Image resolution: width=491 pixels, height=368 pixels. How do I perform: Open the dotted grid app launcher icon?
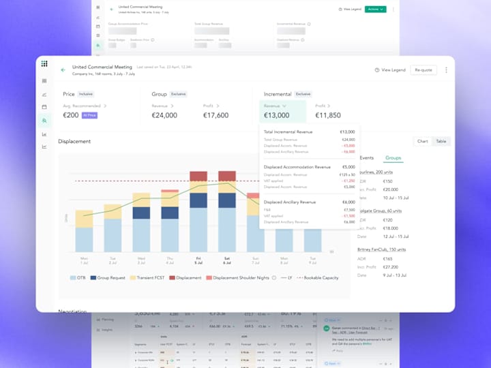click(44, 64)
